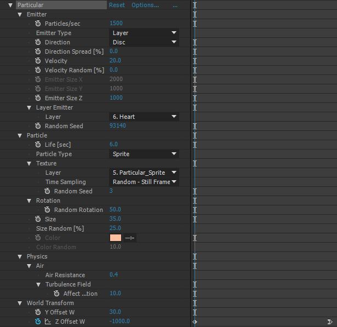This screenshot has width=337, height=327.
Task: Edit Y Offset W value 30.0
Action: point(115,312)
